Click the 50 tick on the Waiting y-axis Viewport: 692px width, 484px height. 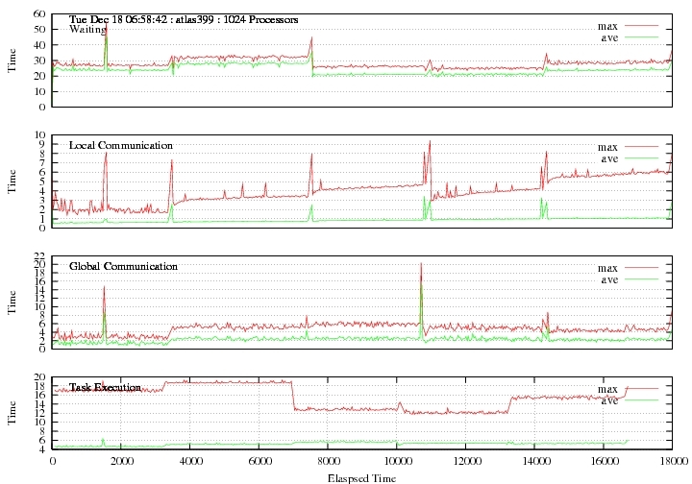pyautogui.click(x=39, y=29)
